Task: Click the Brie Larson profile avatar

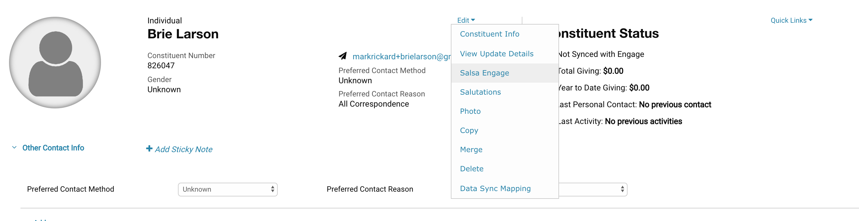Action: coord(55,63)
